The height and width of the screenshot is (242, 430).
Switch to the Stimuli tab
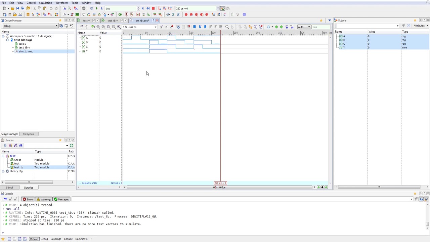[9, 188]
